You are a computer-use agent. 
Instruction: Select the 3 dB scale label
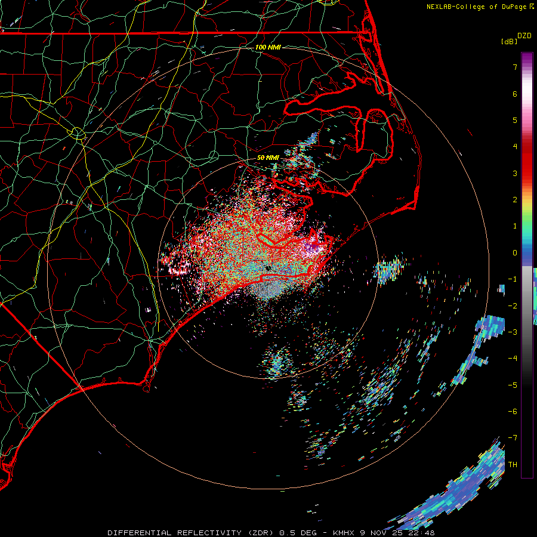[515, 173]
